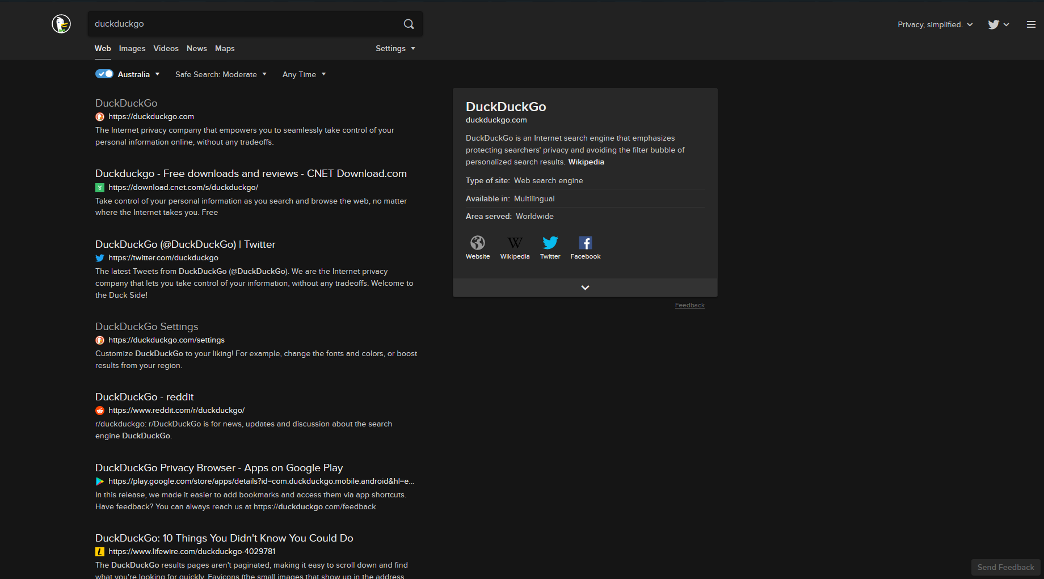Open 10 Things You Didn't Know result

pos(224,538)
